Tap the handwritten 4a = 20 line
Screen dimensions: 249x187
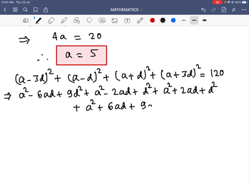pyautogui.click(x=77, y=37)
